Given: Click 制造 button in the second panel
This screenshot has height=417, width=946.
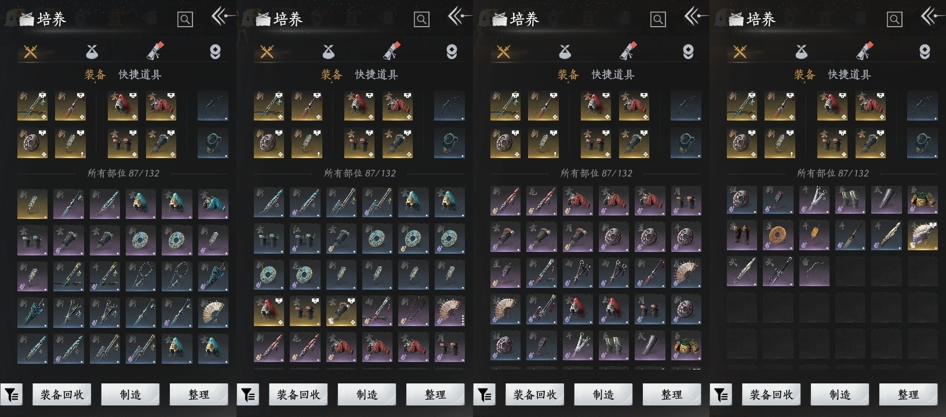Looking at the screenshot, I should click(367, 395).
